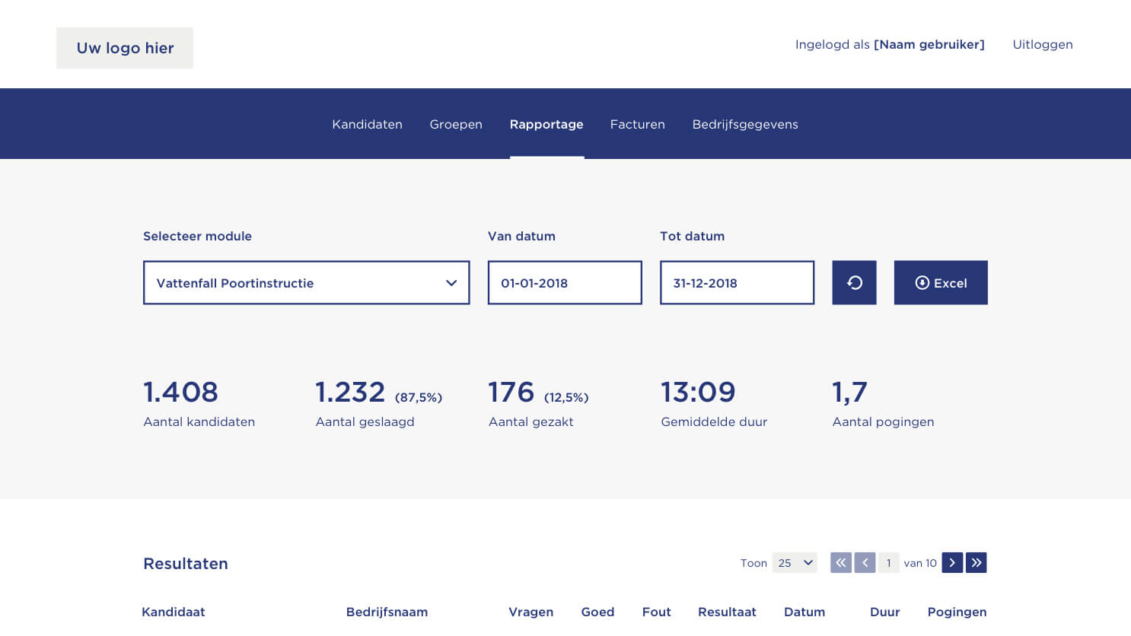Download the report with the Excel button
Screen dimensions: 1131x636
coord(941,283)
